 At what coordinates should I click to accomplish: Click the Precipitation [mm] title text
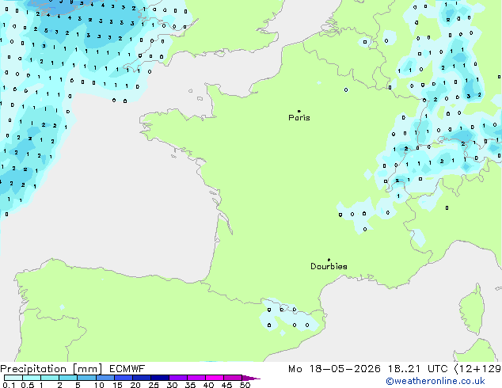point(51,369)
